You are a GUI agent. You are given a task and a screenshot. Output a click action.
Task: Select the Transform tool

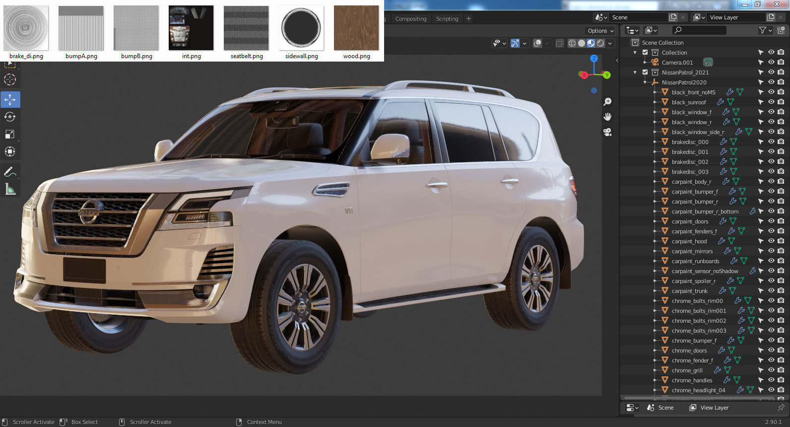point(10,151)
